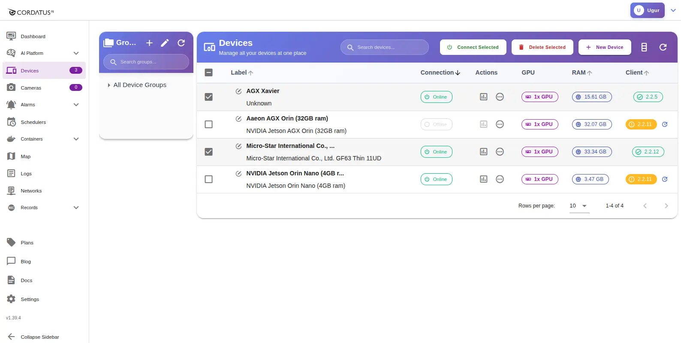The width and height of the screenshot is (681, 343).
Task: Open Schedulers from the sidebar
Action: pyautogui.click(x=44, y=122)
